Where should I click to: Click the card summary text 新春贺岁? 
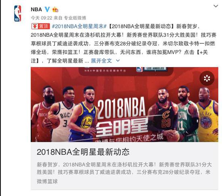click(47, 164)
